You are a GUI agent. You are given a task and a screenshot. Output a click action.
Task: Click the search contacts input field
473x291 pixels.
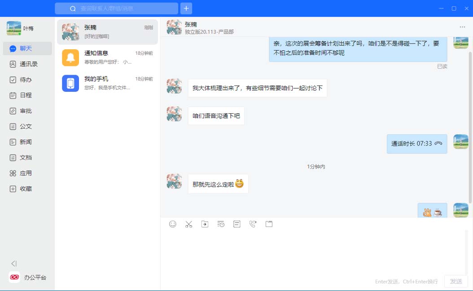121,9
